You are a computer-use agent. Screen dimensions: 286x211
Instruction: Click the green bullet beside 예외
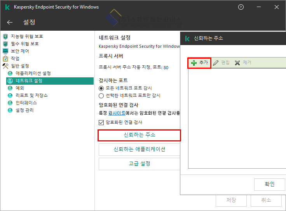coord(10,88)
